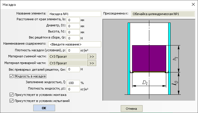Cancel the dialog with Отмена
This screenshot has height=113, width=198.
point(132,109)
